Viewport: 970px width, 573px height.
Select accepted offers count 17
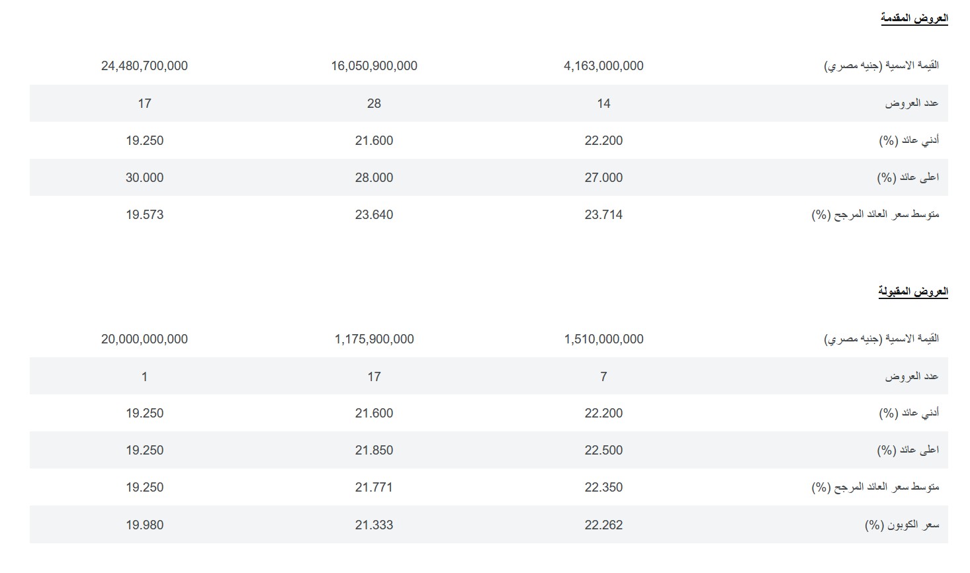[374, 376]
